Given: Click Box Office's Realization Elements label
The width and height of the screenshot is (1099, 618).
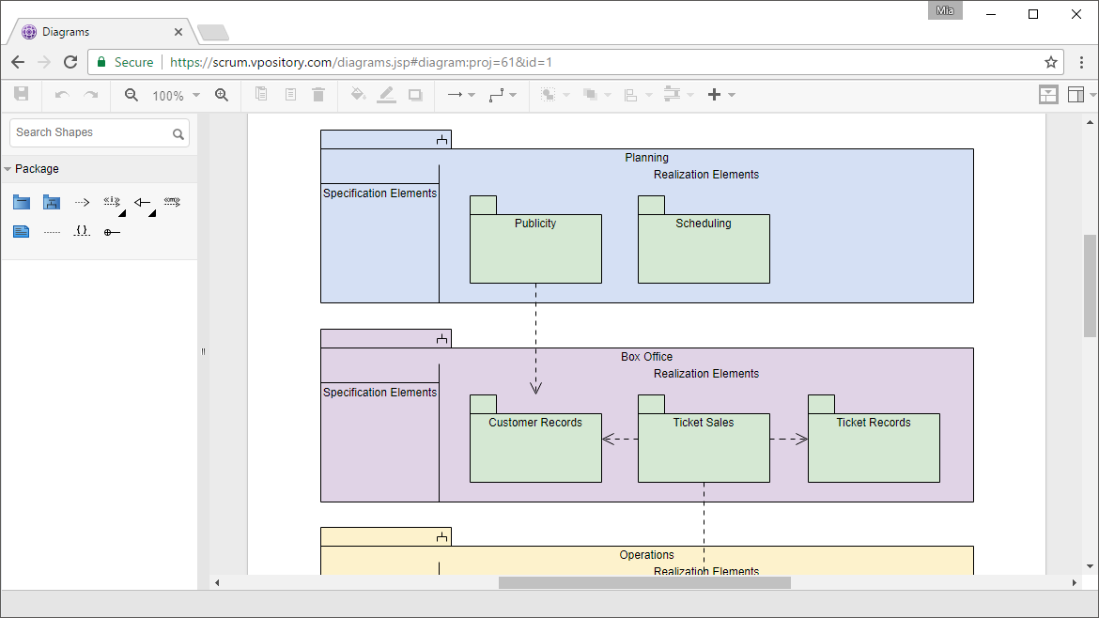Looking at the screenshot, I should point(706,374).
